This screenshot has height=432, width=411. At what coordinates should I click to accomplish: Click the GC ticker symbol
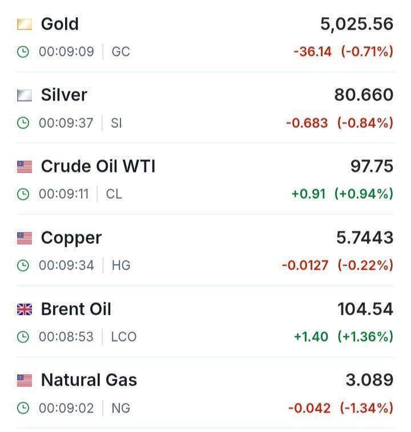120,52
